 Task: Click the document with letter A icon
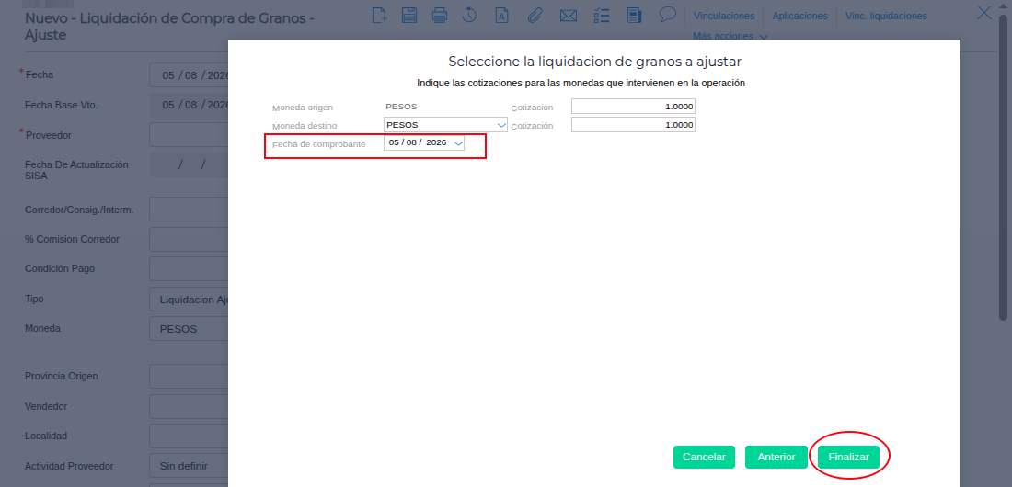(501, 15)
